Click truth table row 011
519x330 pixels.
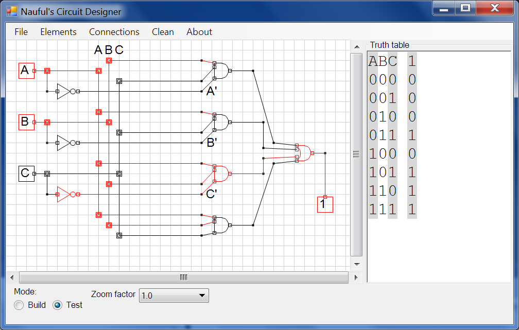click(x=392, y=135)
